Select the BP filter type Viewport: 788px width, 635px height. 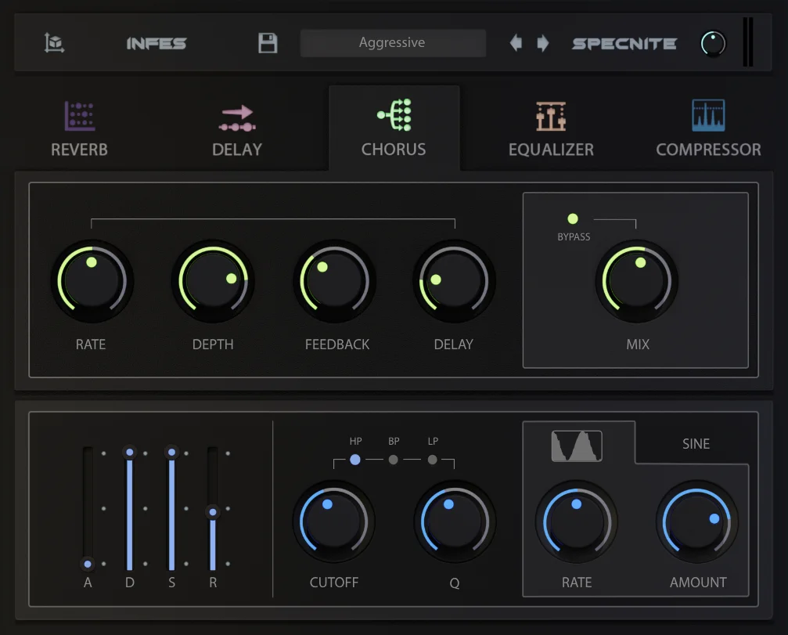pyautogui.click(x=394, y=460)
